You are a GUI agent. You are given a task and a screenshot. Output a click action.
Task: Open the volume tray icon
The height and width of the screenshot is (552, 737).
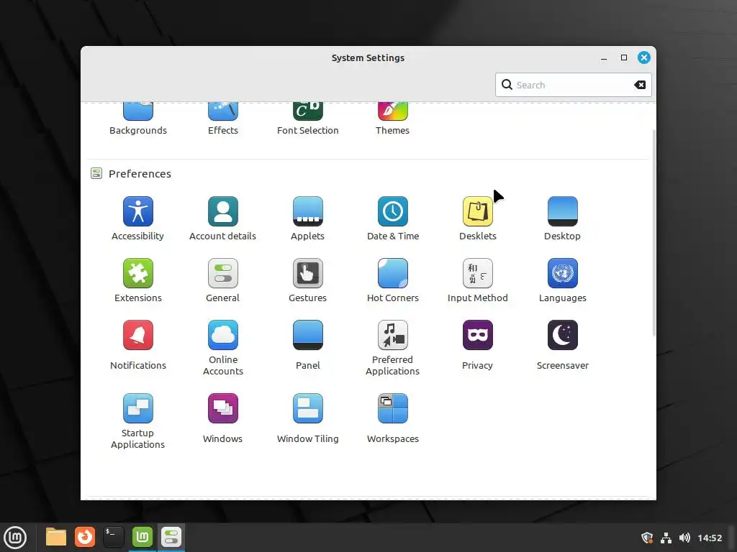(684, 538)
